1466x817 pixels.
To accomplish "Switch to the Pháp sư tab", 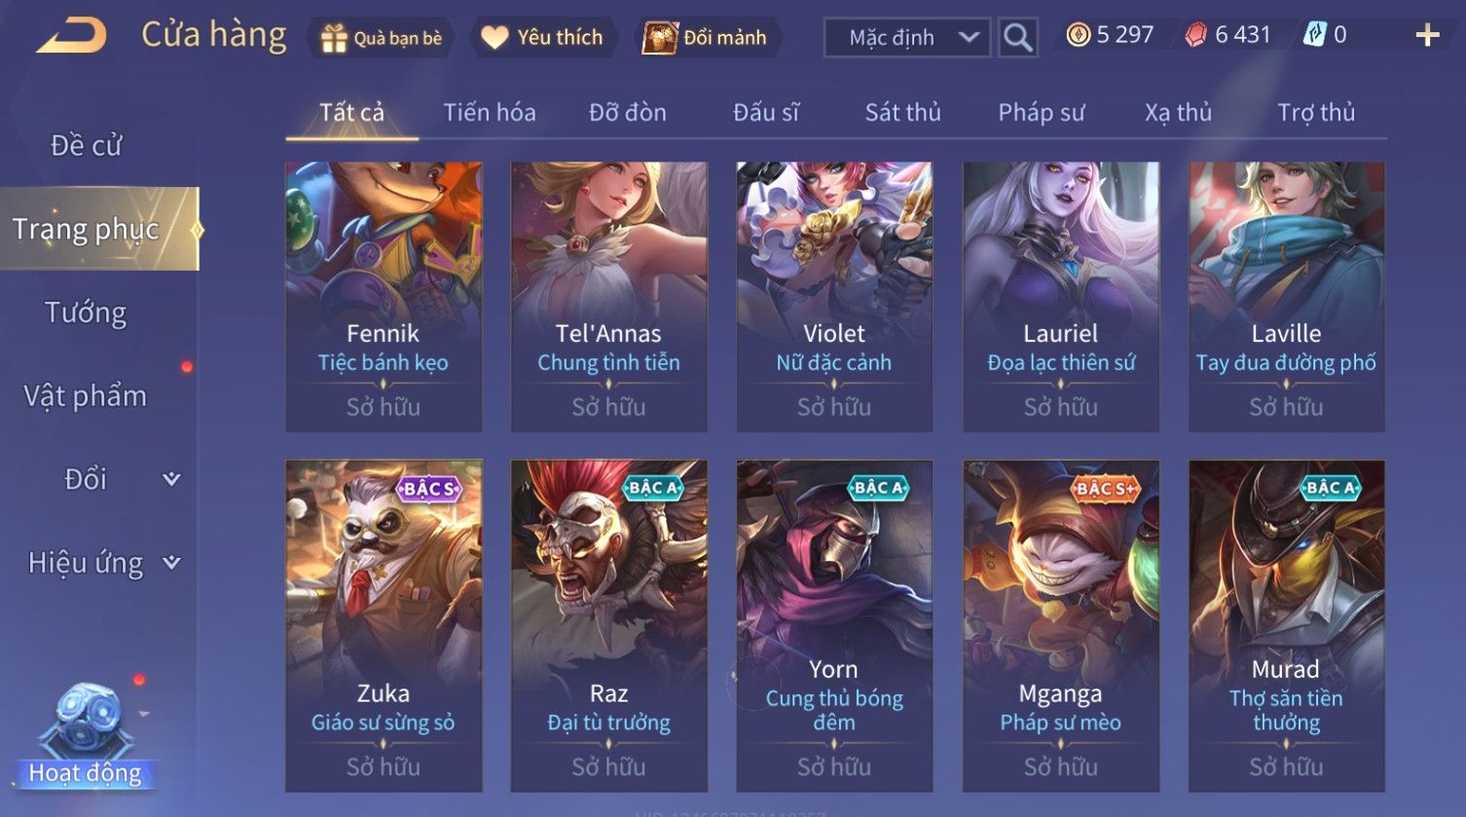I will coord(1041,113).
